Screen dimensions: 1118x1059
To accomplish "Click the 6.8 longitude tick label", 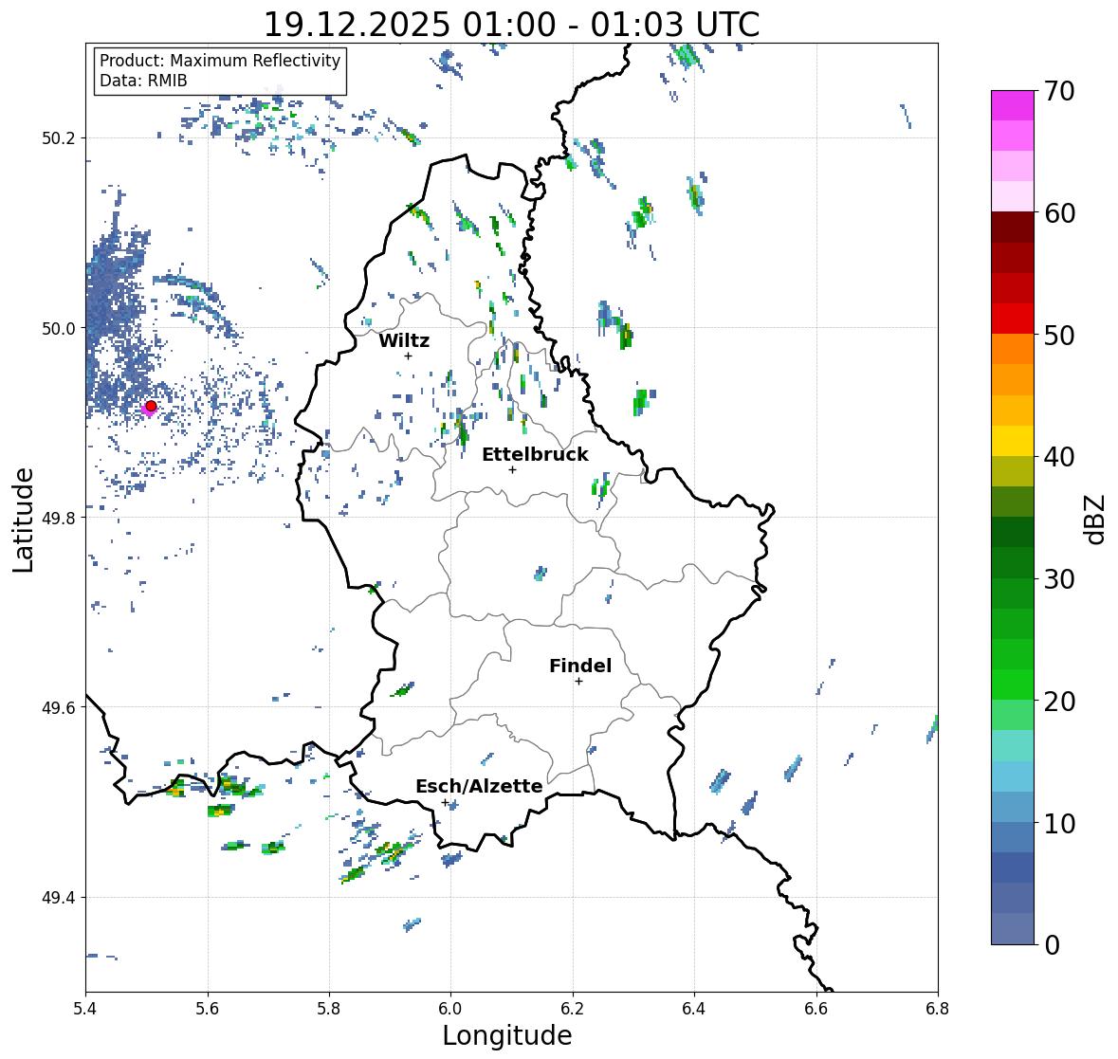I will pyautogui.click(x=938, y=1009).
